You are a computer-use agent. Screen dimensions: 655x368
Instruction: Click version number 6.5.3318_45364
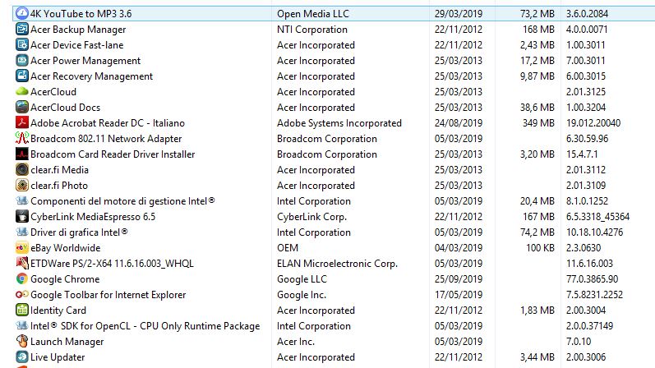[x=597, y=216]
